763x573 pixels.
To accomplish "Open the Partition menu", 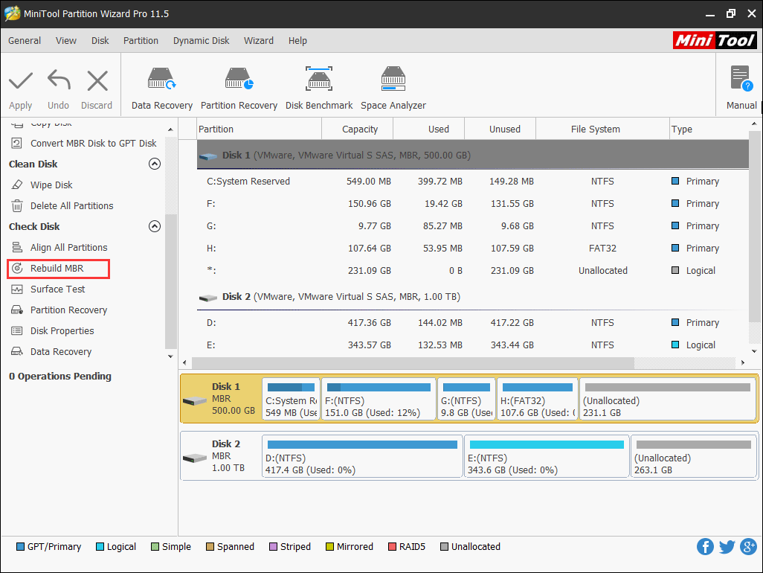I will 141,41.
